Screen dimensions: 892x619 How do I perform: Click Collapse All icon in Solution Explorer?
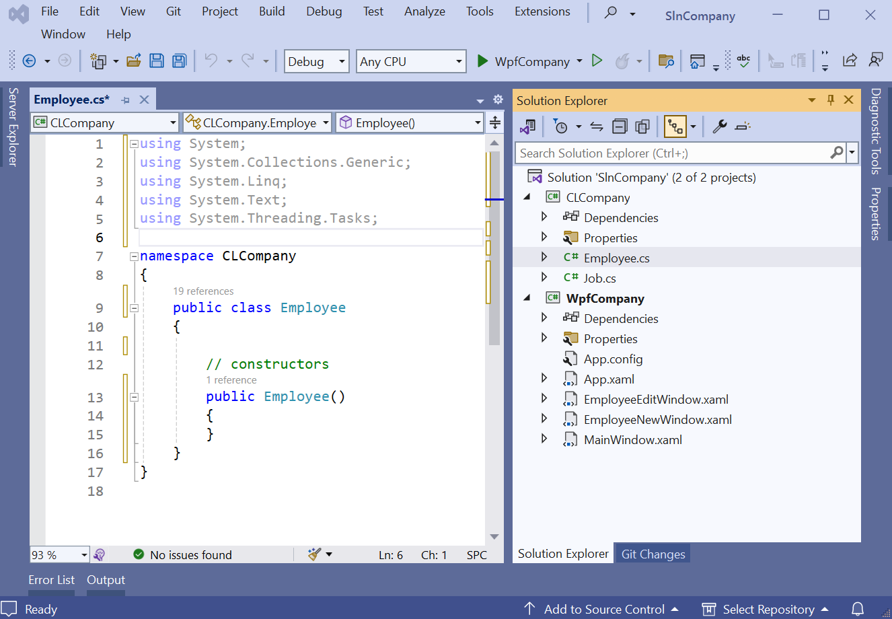tap(620, 126)
